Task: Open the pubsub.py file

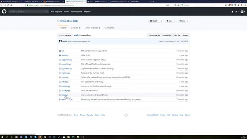Action: click(x=66, y=86)
